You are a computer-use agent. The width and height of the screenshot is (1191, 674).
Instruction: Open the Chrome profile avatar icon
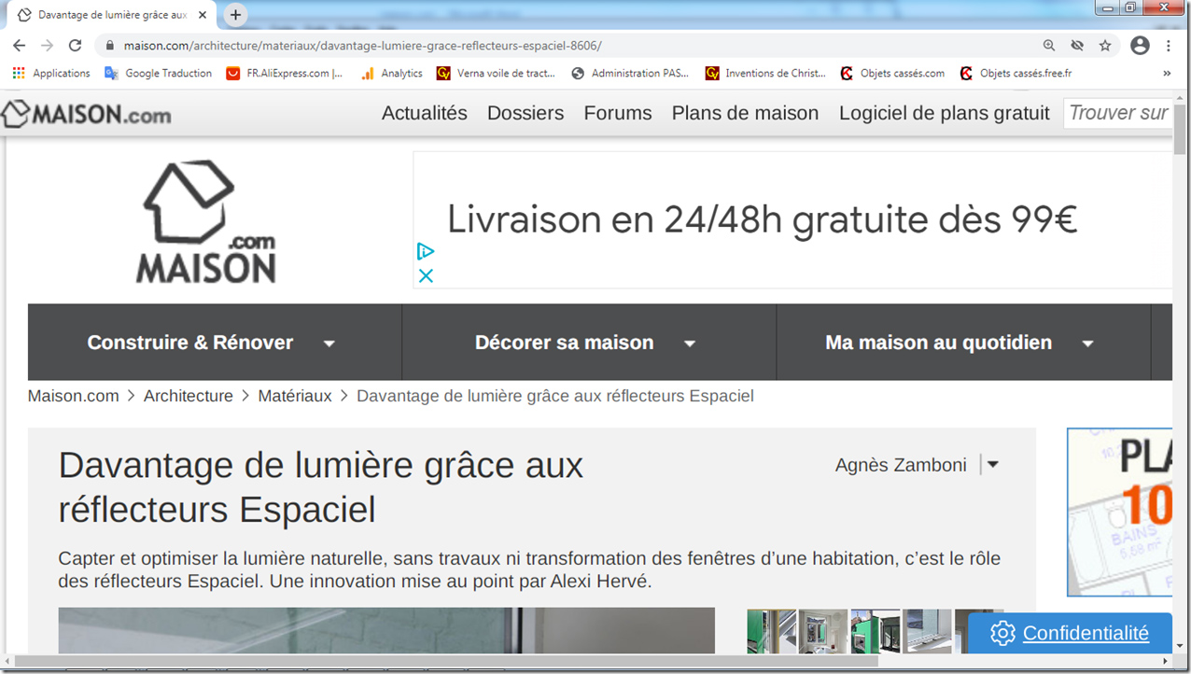[x=1139, y=45]
